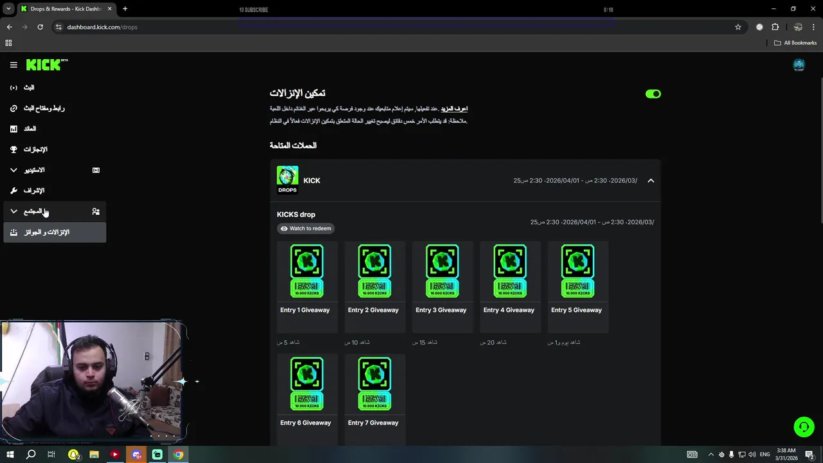Click the Chrome icon in the taskbar
The width and height of the screenshot is (823, 463).
[x=178, y=455]
